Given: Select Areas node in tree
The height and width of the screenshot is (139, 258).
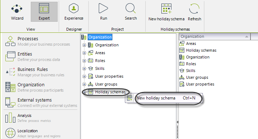Looking at the screenshot, I should point(100,53).
